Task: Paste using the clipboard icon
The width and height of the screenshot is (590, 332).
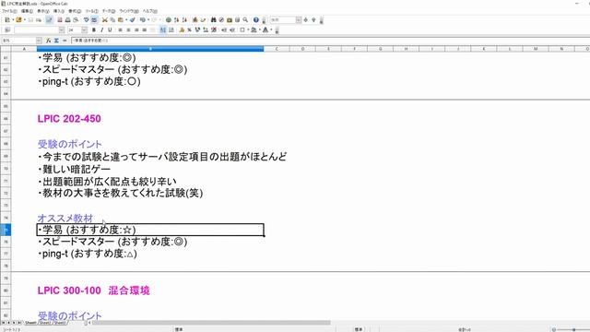Action: pyautogui.click(x=121, y=20)
